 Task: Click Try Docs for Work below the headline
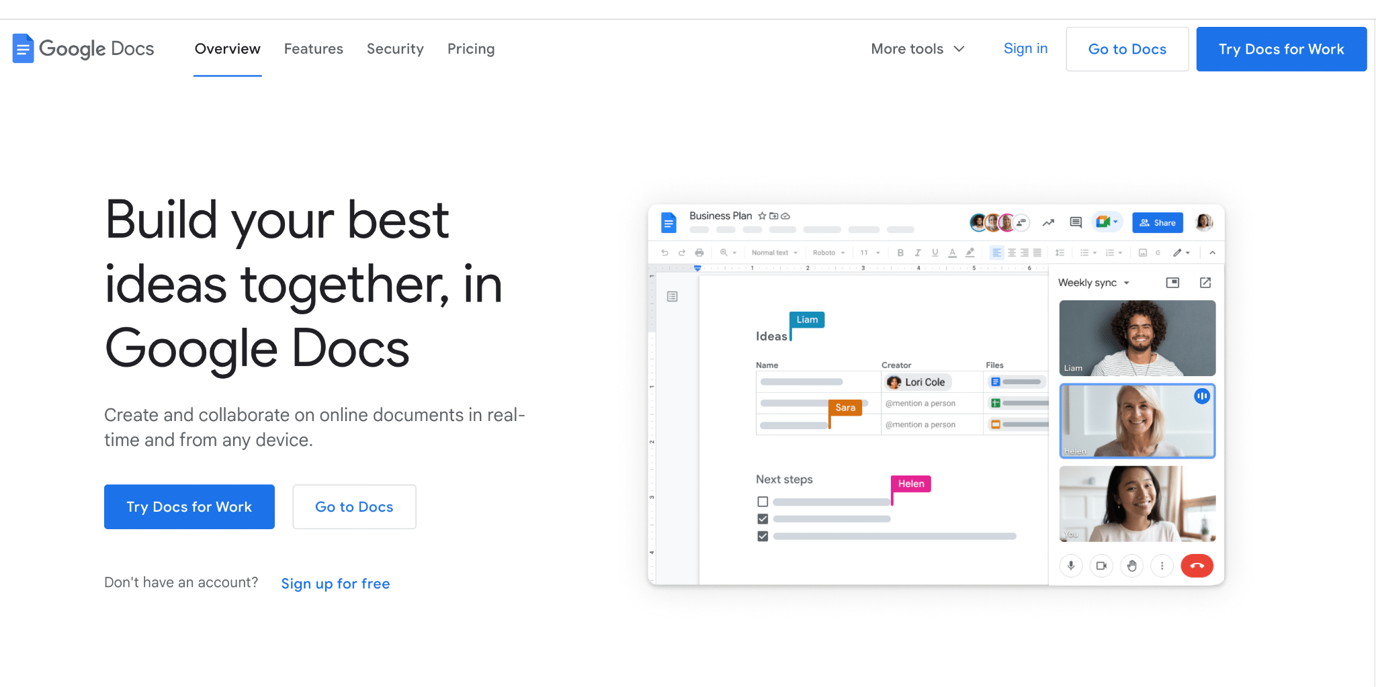pos(189,507)
